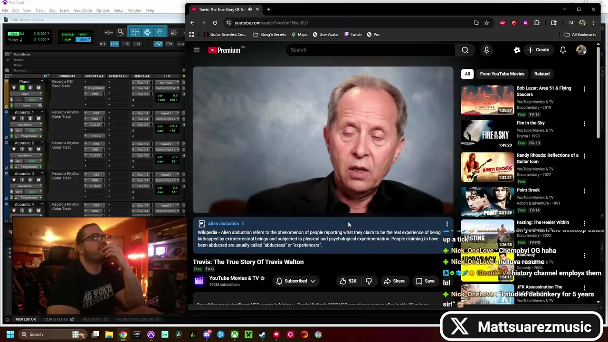This screenshot has height=342, width=608.
Task: Open 'Fire in the Sky' thumbnail
Action: tap(487, 134)
